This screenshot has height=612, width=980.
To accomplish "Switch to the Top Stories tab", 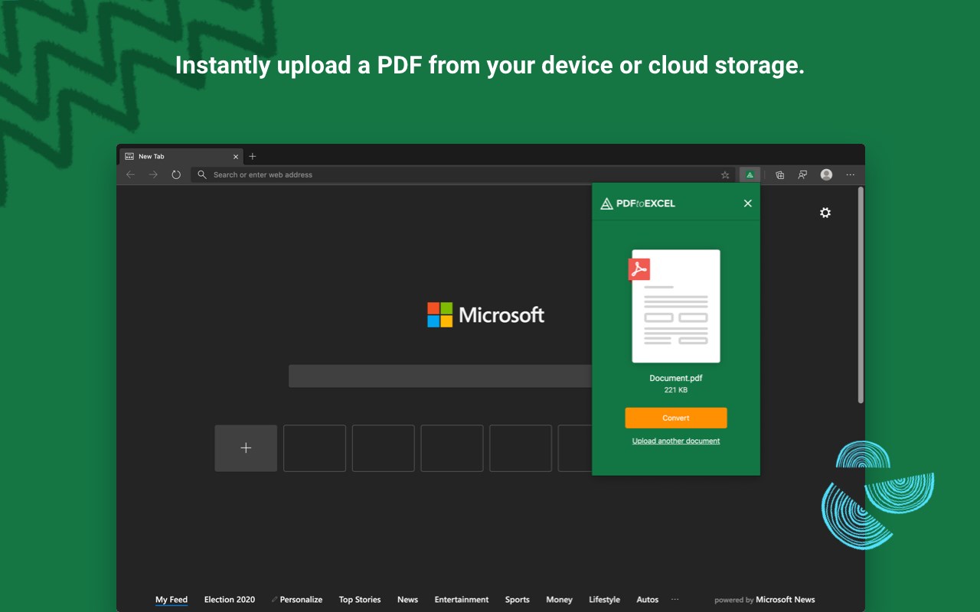I will (360, 600).
